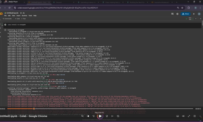This screenshot has height=122, width=203.
Task: Switch to the HackathonNotebook tab
Action: pyautogui.click(x=162, y=2)
